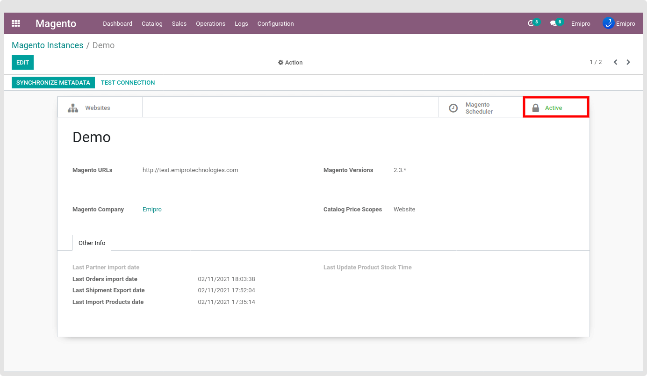Image resolution: width=647 pixels, height=376 pixels.
Task: Click the Magento URL value text
Action: [190, 170]
